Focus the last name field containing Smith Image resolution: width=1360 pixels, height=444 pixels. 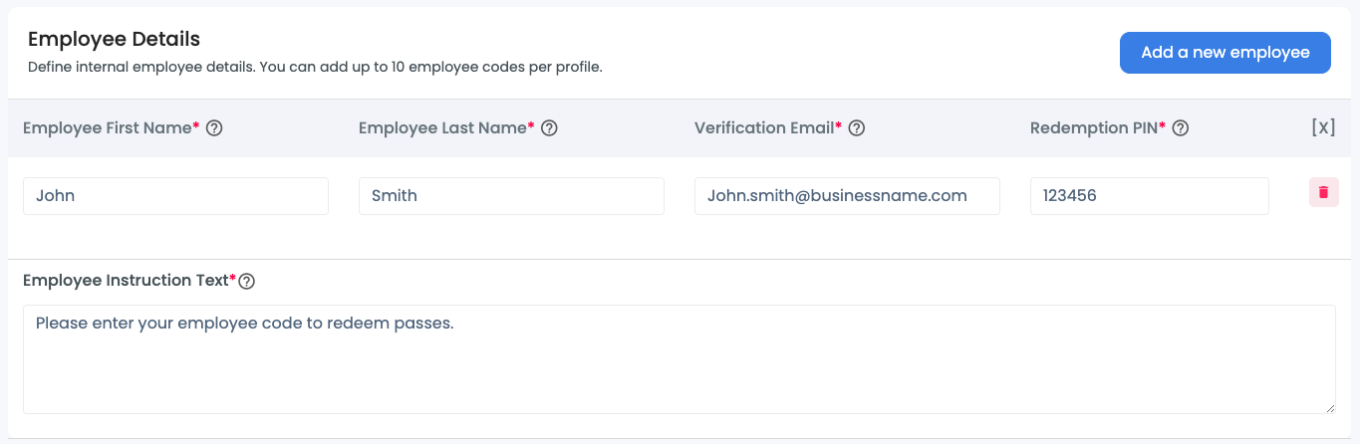pyautogui.click(x=511, y=196)
